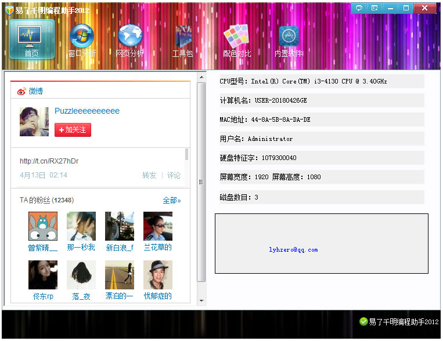Click the shield app icon in title bar
Viewport: 443px width, 341px height.
(10, 10)
